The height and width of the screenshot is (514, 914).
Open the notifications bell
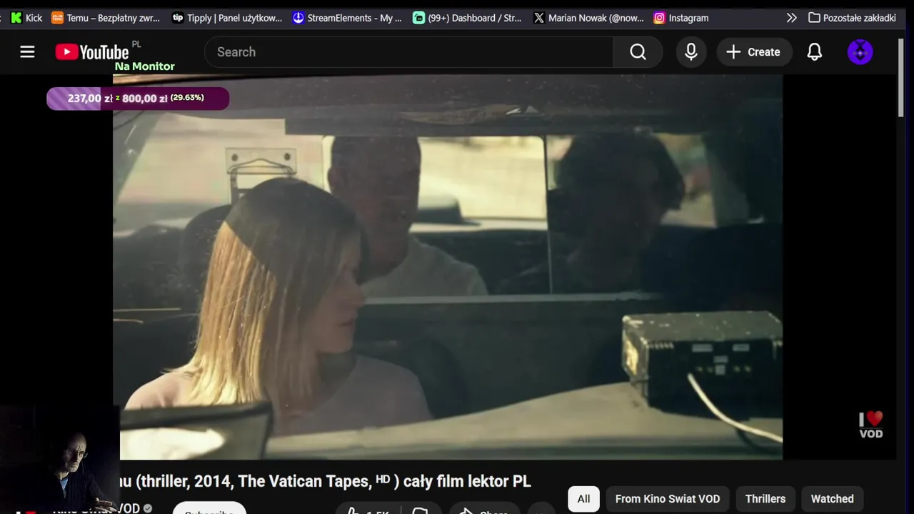coord(815,52)
